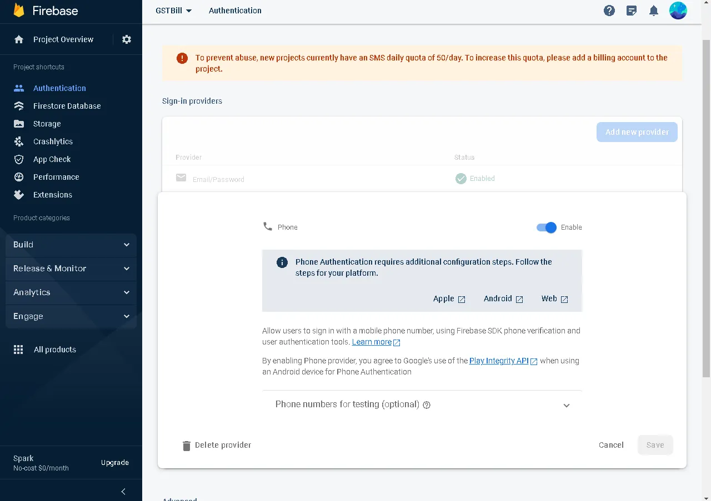Expand the Engage category
The width and height of the screenshot is (711, 501).
tap(71, 316)
